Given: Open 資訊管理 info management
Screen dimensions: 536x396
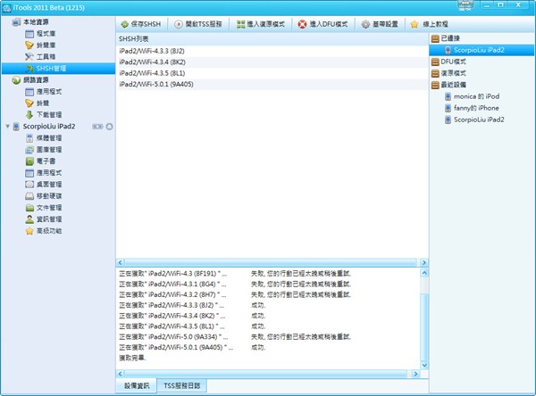Looking at the screenshot, I should point(44,219).
